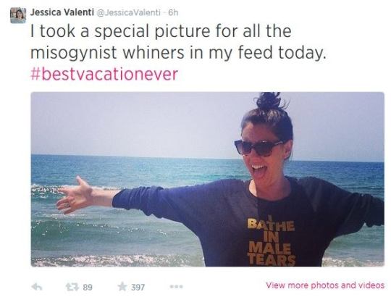Select the tweet text about misogynist whiners
Viewport: 391px width, 297px height.
pos(178,41)
